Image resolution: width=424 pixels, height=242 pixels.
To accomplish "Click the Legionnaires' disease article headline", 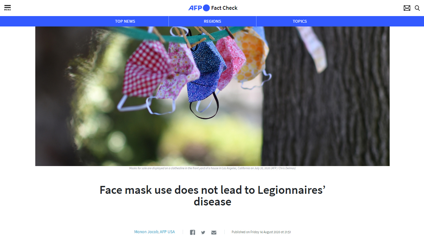I will (x=212, y=196).
